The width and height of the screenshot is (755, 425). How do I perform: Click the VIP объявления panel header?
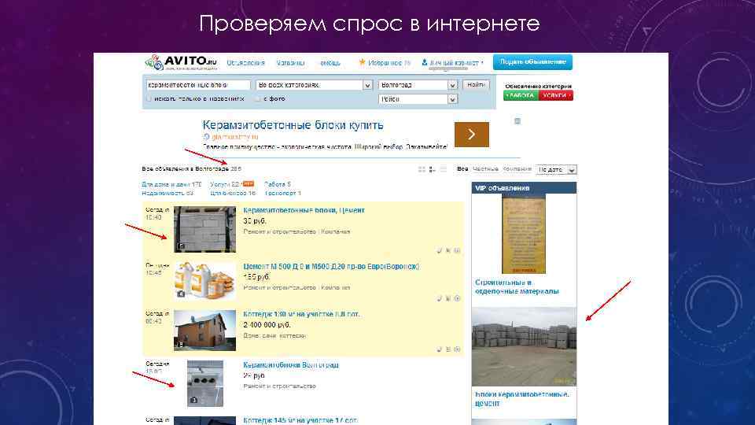pyautogui.click(x=524, y=188)
